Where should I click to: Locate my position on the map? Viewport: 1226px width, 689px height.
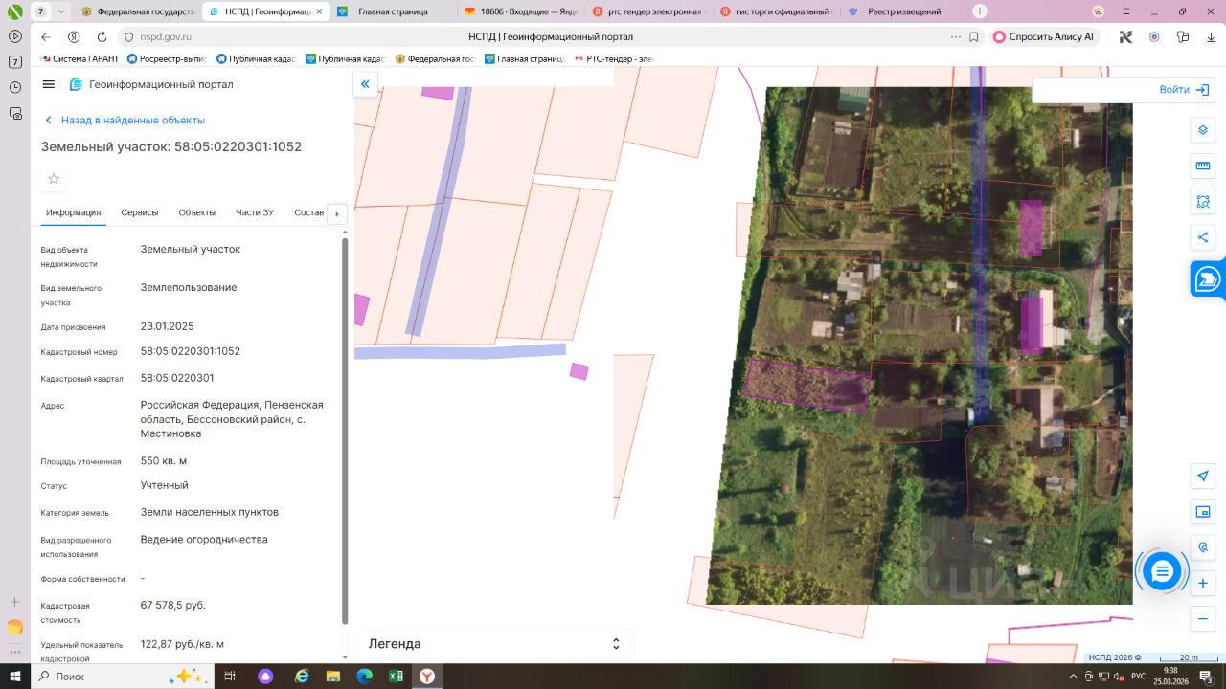pos(1203,477)
